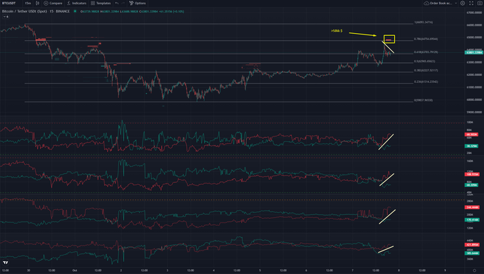Click the green 385.644K indicator value label
This screenshot has width=484, height=274.
click(472, 253)
